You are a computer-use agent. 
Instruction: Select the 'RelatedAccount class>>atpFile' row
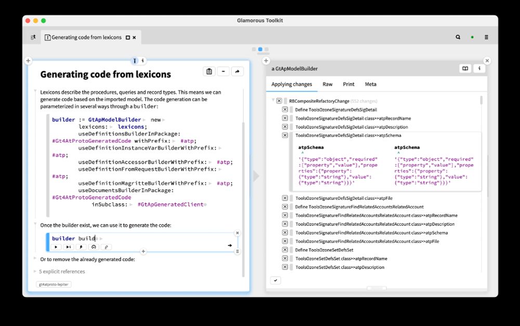(367, 241)
